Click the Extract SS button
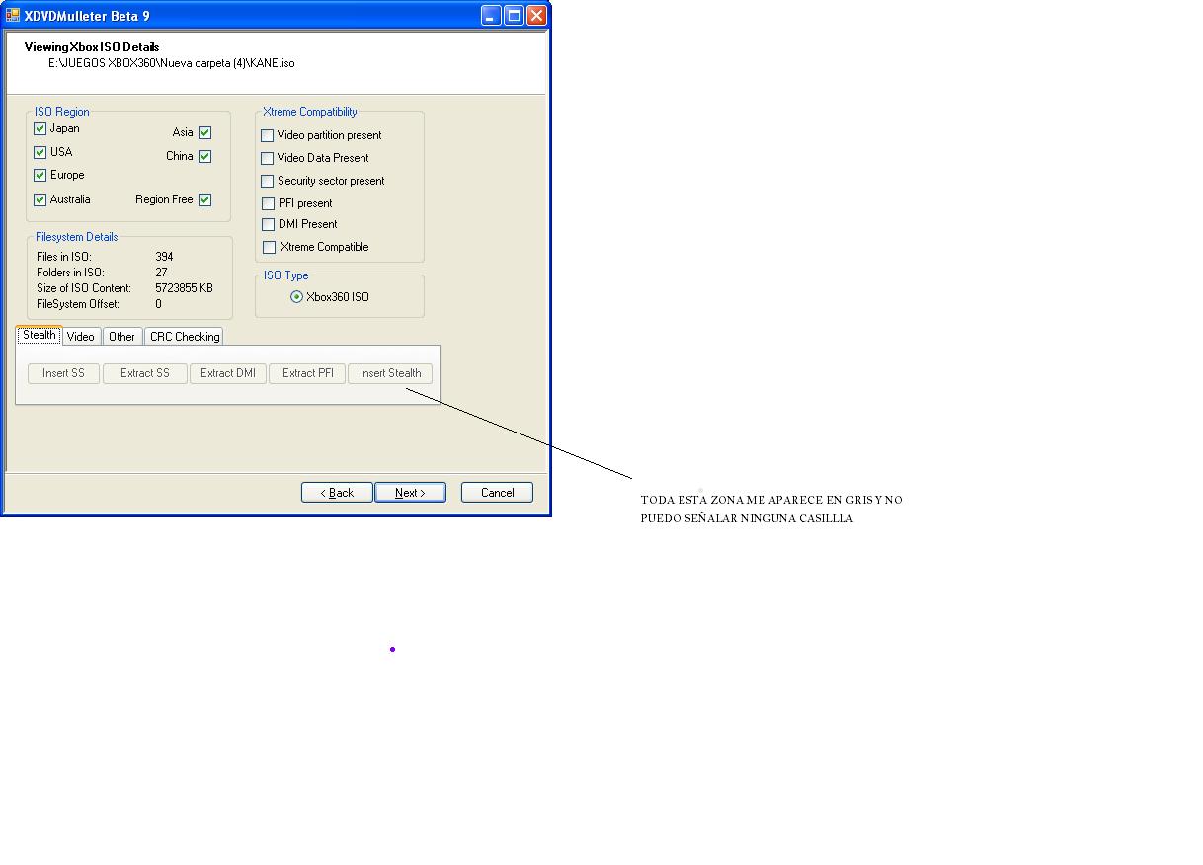The width and height of the screenshot is (1203, 865). pos(145,373)
